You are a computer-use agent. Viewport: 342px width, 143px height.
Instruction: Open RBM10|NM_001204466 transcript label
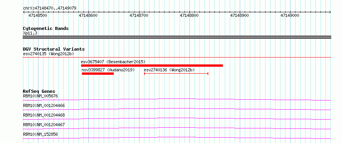[44, 105]
